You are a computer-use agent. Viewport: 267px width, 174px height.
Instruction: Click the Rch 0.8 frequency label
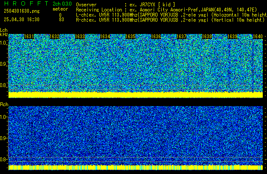3,159
